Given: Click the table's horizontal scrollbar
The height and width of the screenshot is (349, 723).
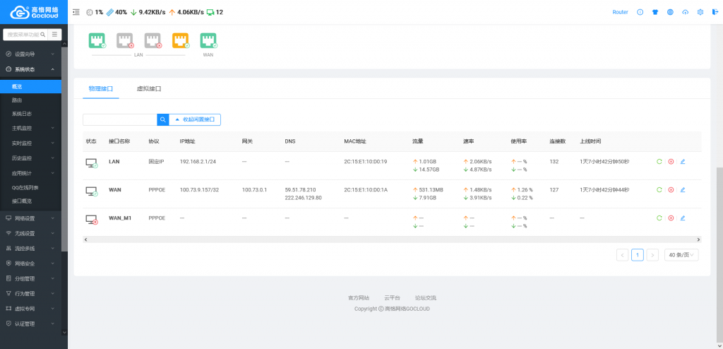Looking at the screenshot, I should click(392, 239).
